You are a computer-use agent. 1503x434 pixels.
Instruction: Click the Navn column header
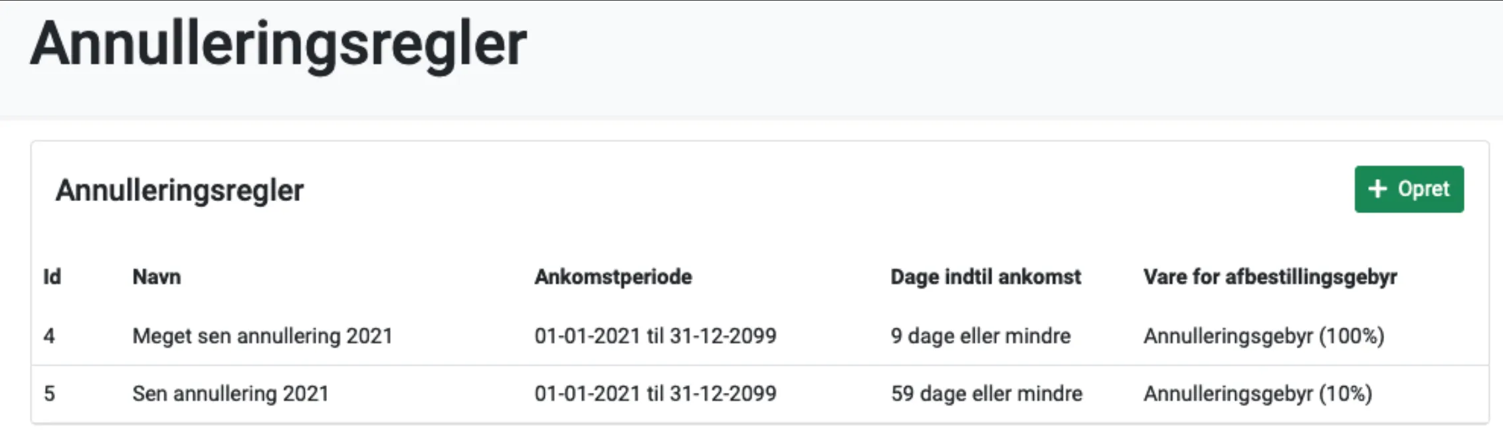(x=155, y=277)
